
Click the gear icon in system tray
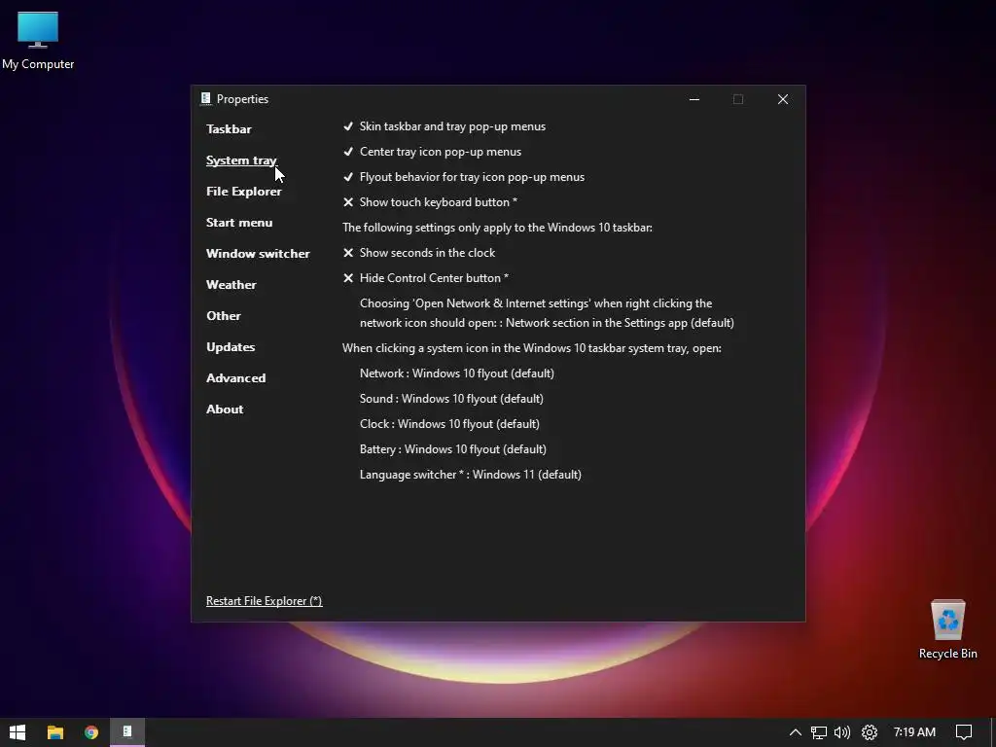[x=869, y=732]
